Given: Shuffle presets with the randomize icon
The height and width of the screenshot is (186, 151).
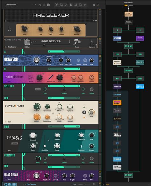Looking at the screenshot, I should (x=40, y=5).
